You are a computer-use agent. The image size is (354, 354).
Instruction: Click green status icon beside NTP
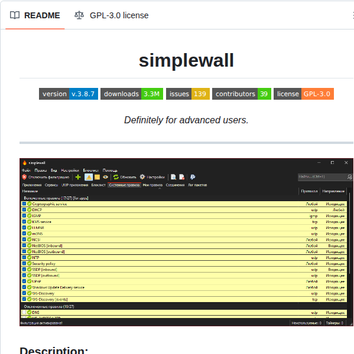pos(30,257)
